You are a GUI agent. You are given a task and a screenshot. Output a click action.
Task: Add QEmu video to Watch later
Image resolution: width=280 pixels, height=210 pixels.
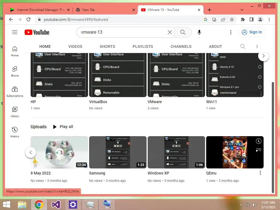[x=258, y=141]
